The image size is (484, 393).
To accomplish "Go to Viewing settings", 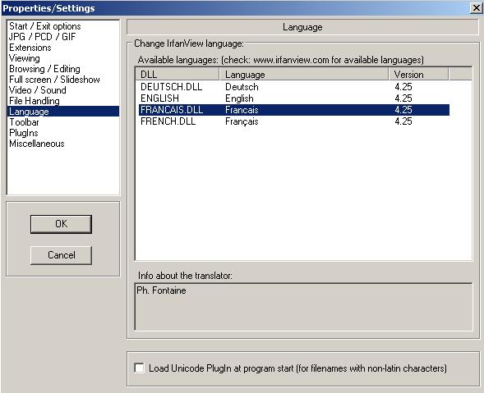I will [x=25, y=58].
